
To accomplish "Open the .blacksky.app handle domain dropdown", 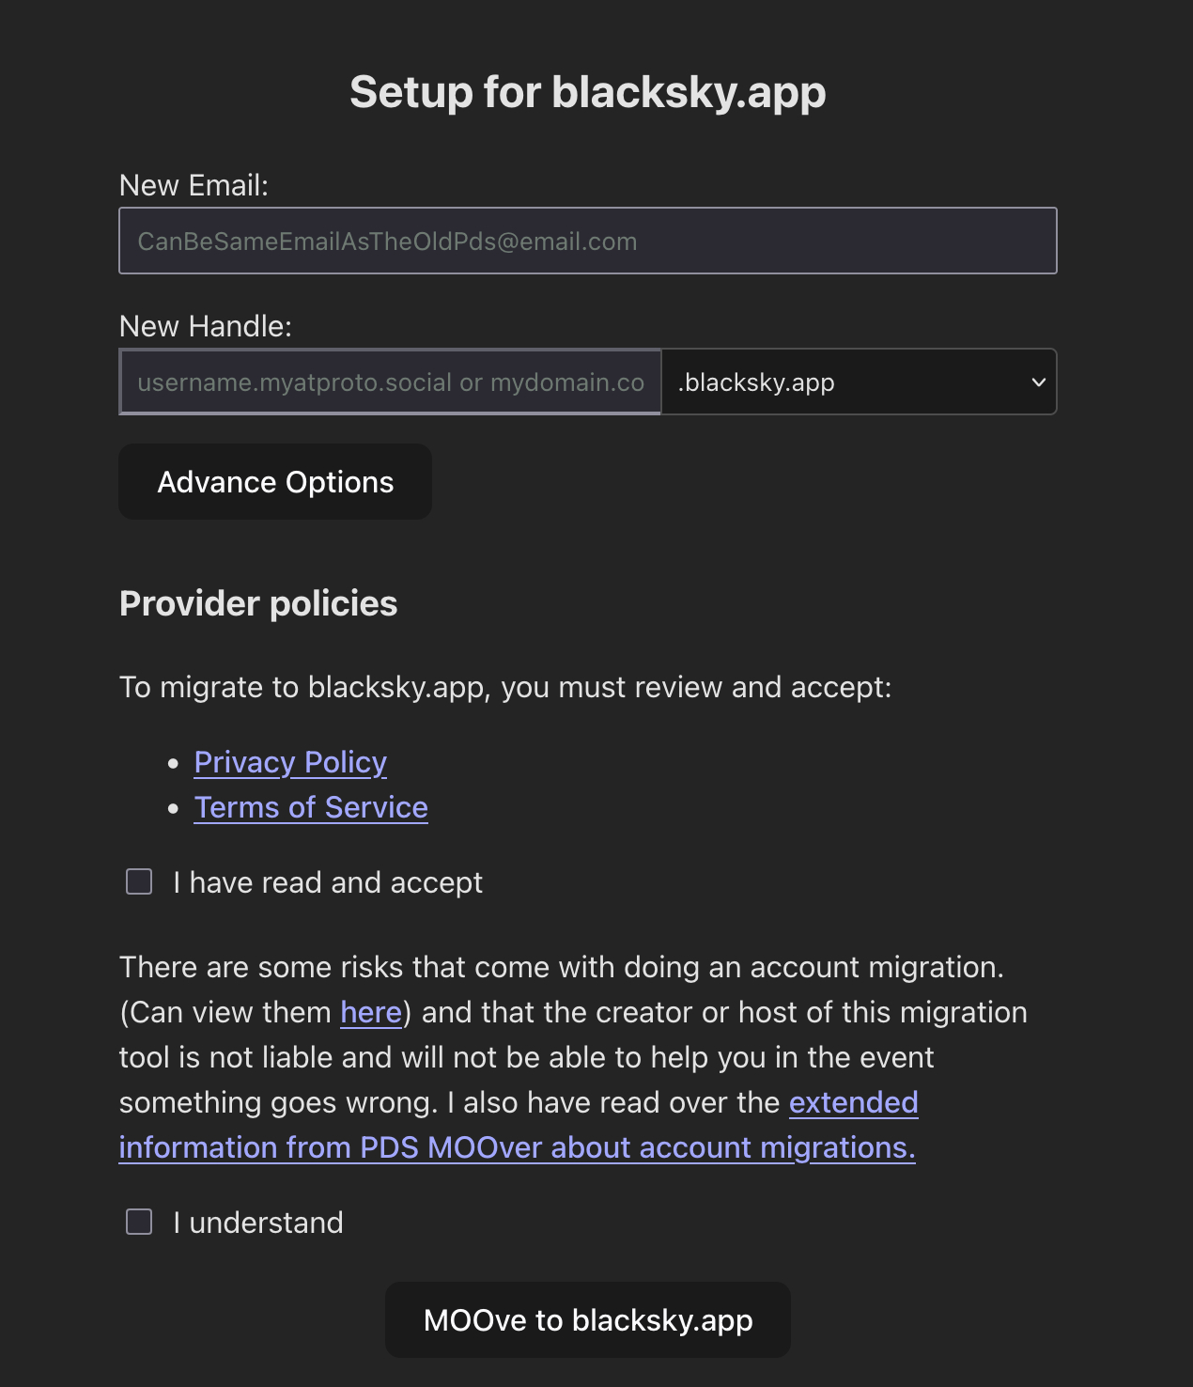I will pyautogui.click(x=859, y=382).
